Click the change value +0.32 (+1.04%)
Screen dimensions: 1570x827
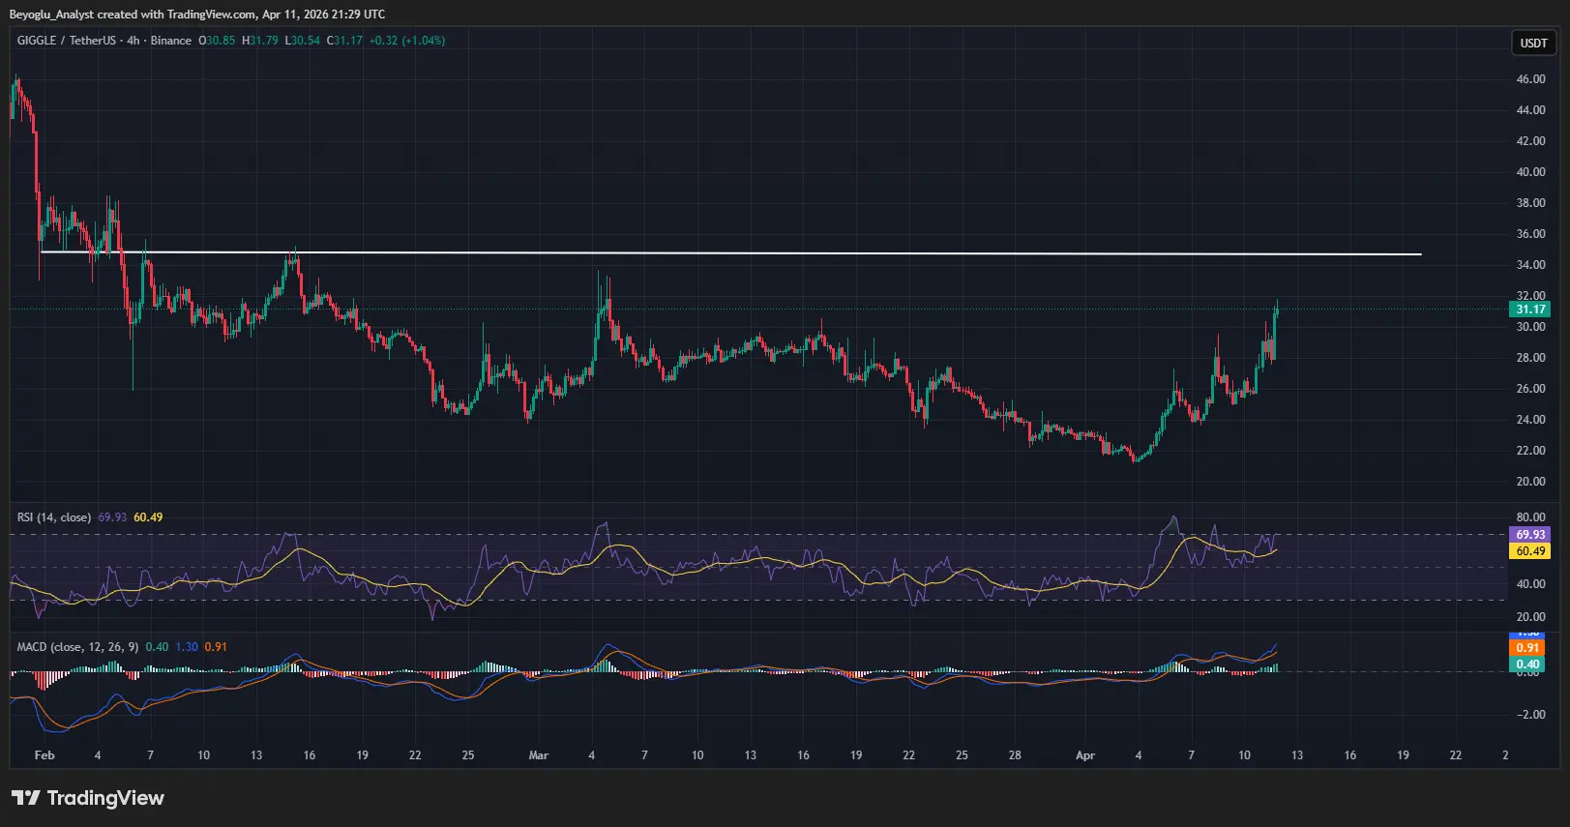click(407, 41)
